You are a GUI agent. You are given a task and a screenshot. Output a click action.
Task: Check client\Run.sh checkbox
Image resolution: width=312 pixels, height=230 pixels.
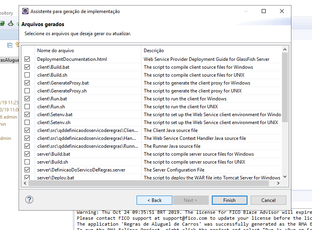pos(27,107)
